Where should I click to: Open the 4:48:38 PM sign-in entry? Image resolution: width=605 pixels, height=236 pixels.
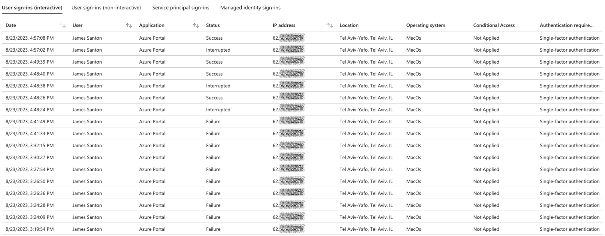[302, 86]
